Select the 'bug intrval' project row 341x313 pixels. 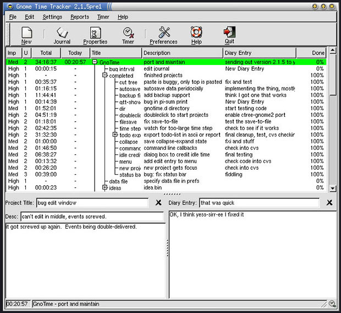point(166,69)
